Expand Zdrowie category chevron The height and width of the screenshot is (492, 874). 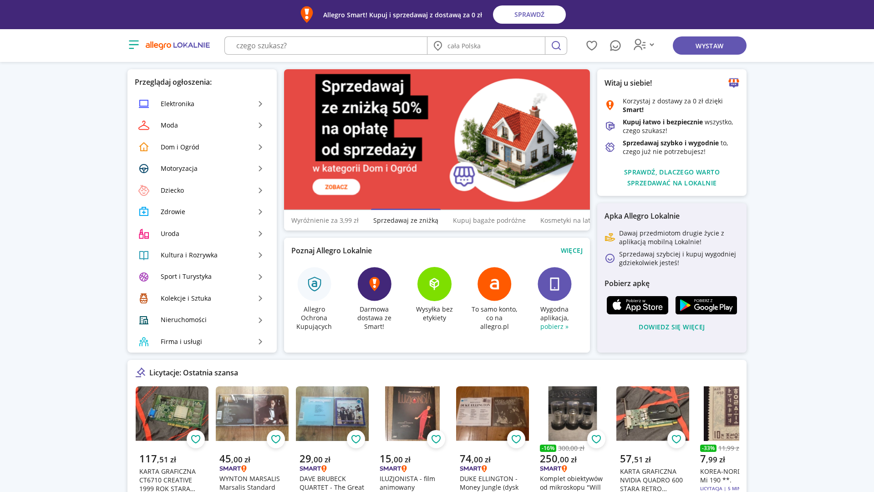[260, 212]
